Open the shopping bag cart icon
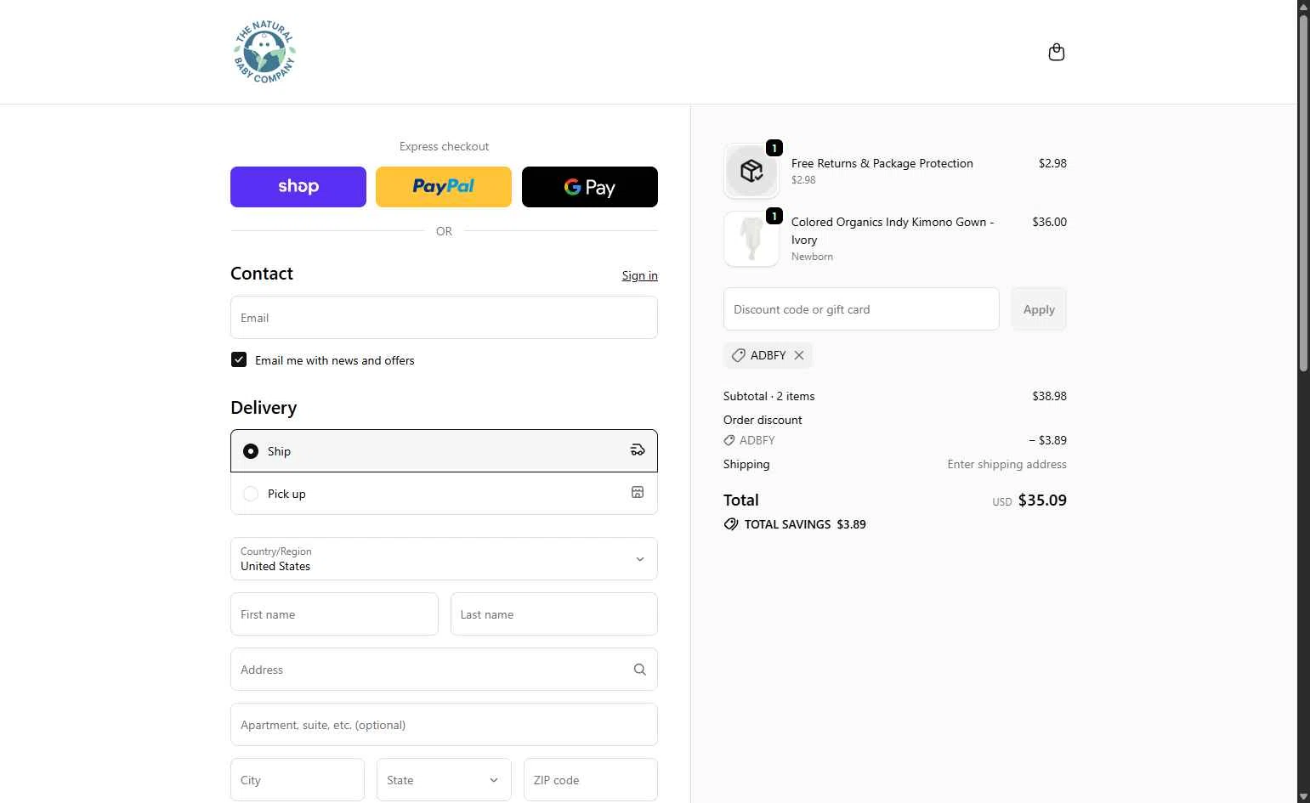The width and height of the screenshot is (1310, 803). (x=1057, y=53)
